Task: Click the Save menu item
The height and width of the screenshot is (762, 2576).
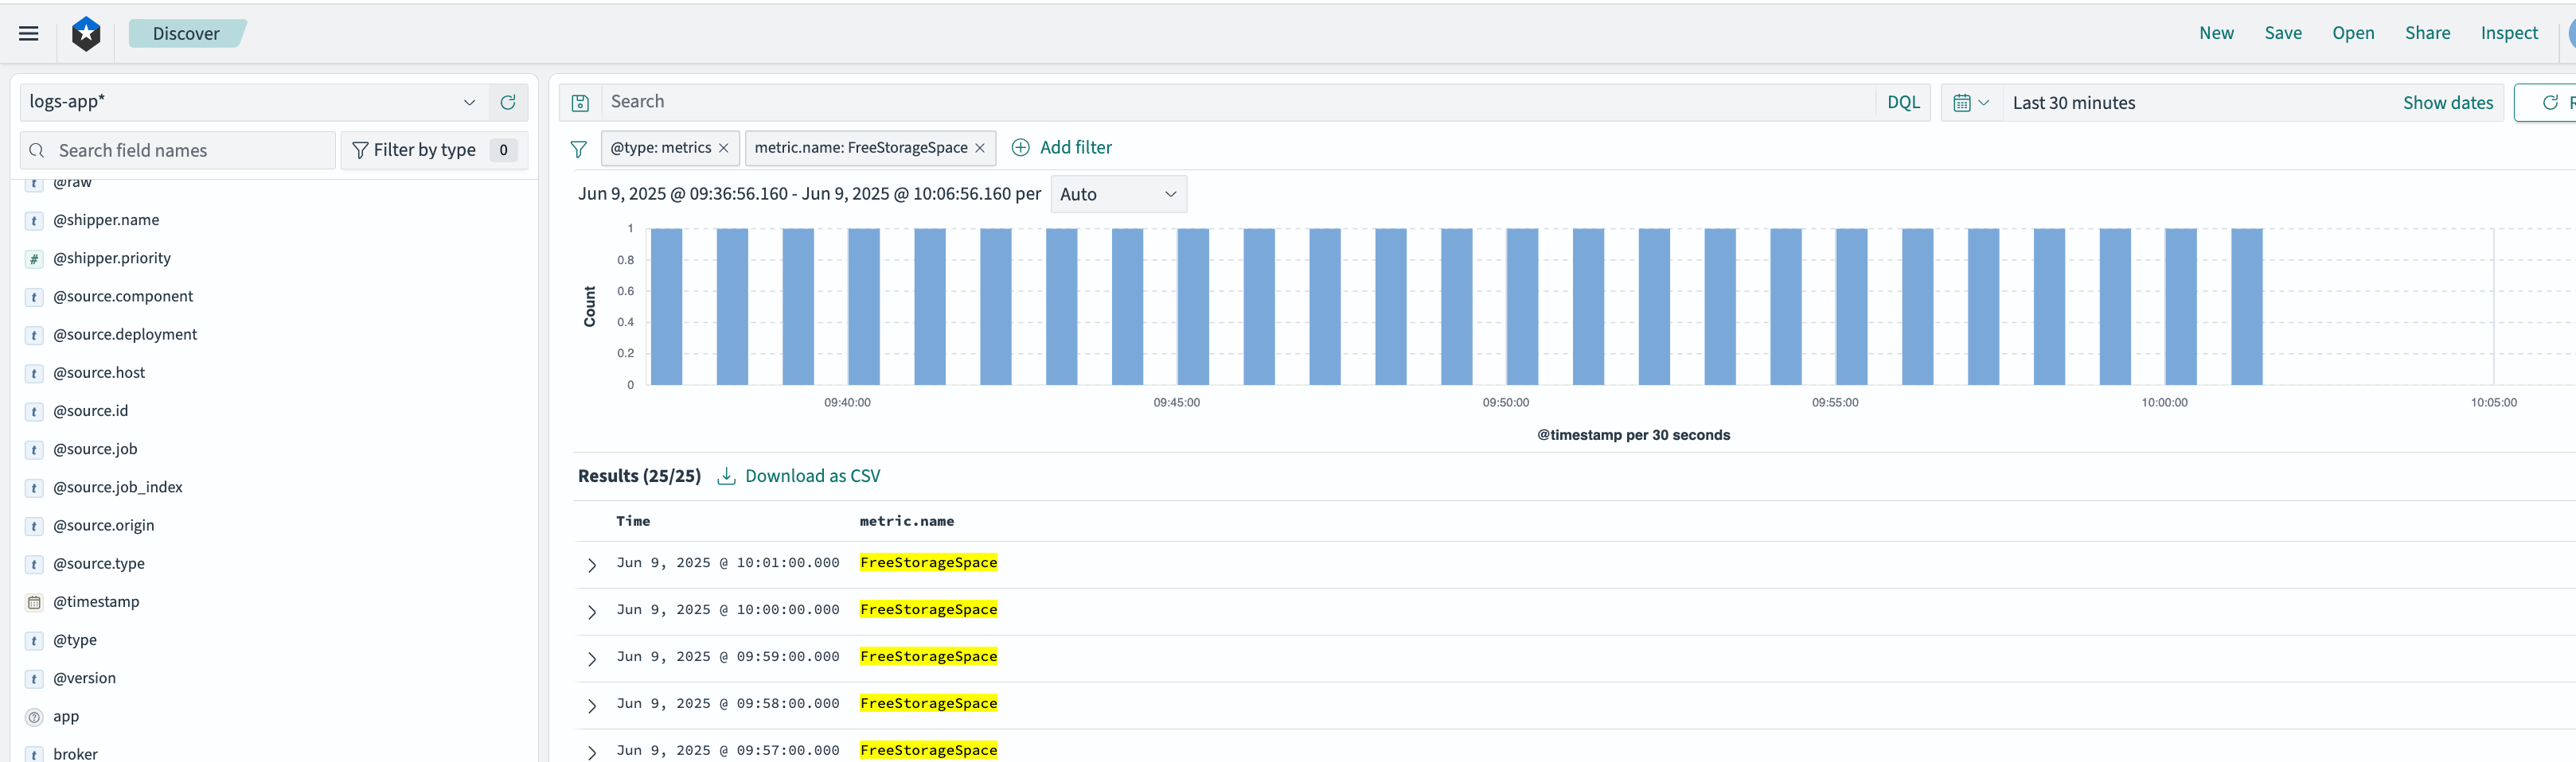Action: pos(2283,33)
